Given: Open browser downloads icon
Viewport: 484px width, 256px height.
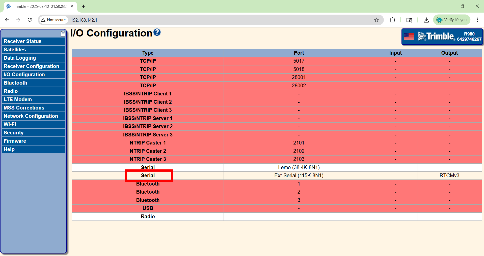Looking at the screenshot, I should pos(426,20).
